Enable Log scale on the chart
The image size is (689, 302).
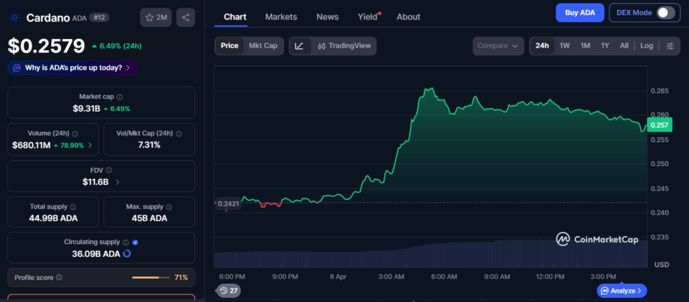pyautogui.click(x=646, y=46)
